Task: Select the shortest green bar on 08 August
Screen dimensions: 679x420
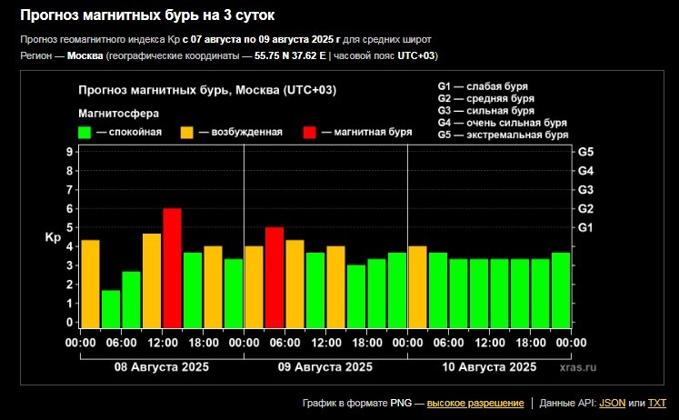Action: 111,309
